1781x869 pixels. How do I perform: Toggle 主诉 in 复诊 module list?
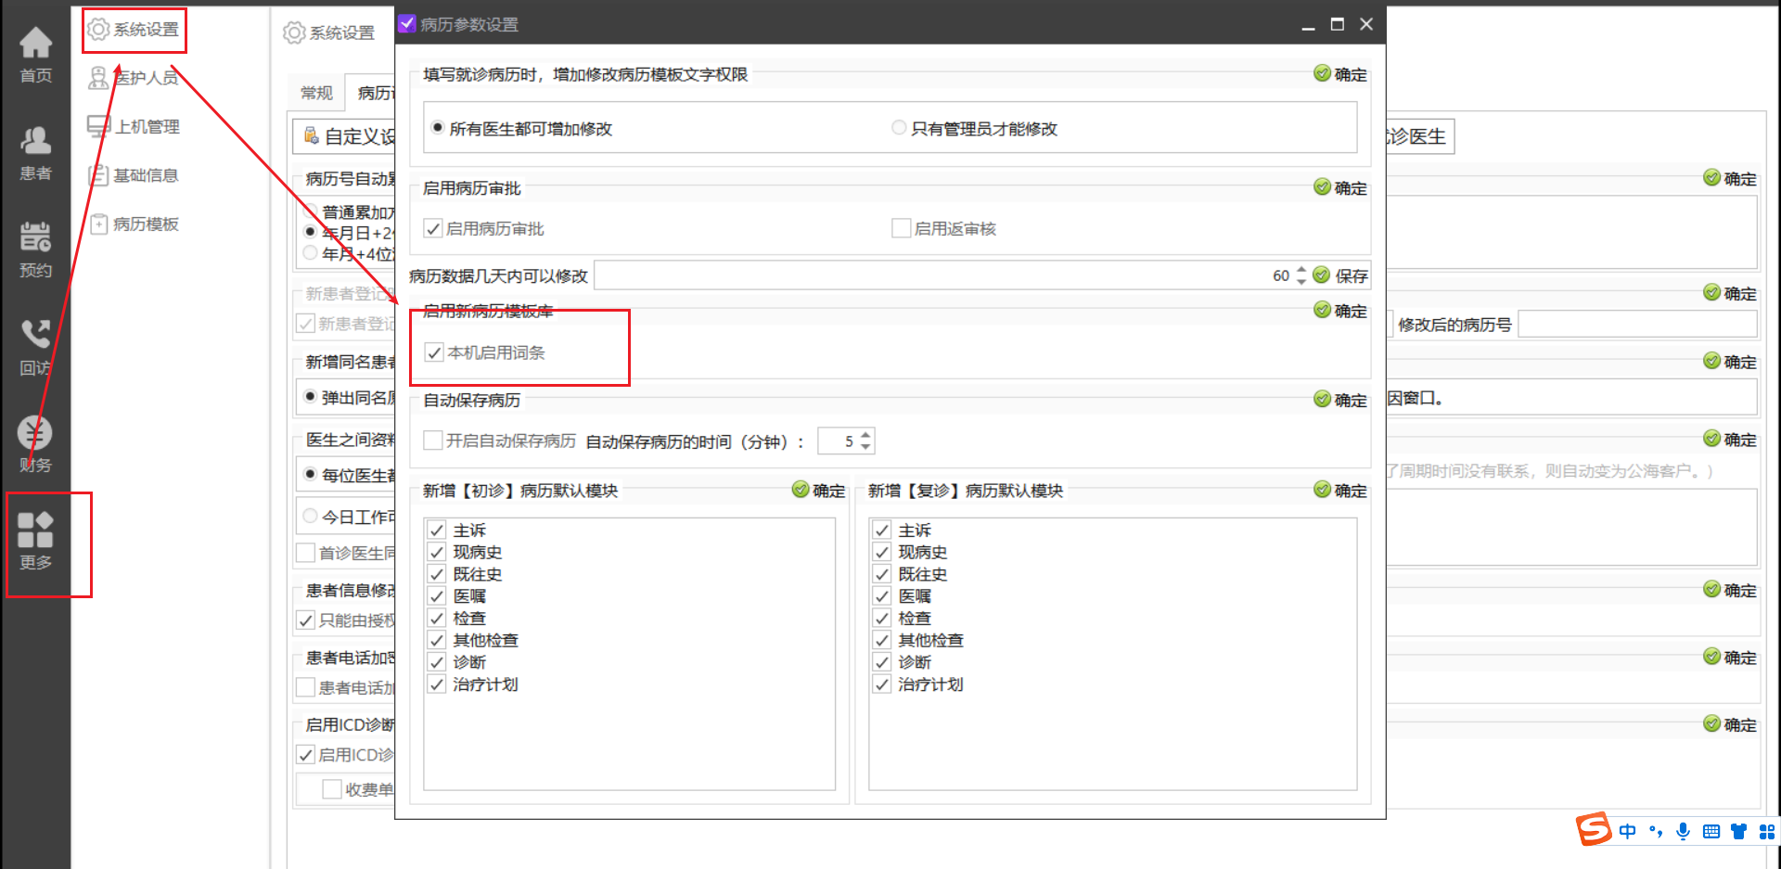coord(882,530)
